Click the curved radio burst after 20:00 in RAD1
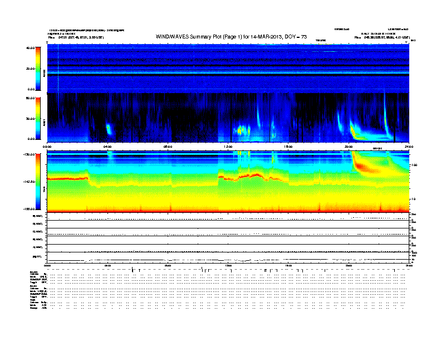The width and height of the screenshot is (441, 341). tap(357, 132)
